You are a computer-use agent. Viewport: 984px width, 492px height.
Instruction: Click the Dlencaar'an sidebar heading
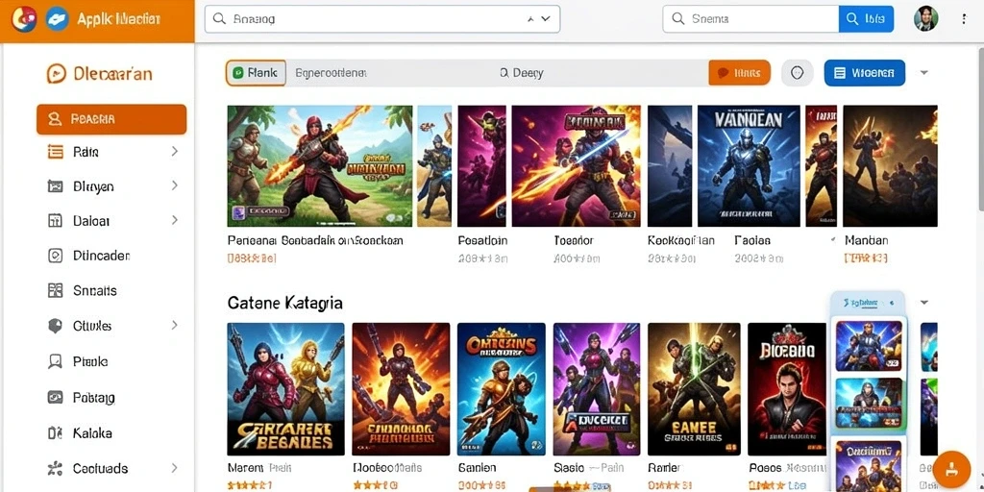click(x=99, y=74)
